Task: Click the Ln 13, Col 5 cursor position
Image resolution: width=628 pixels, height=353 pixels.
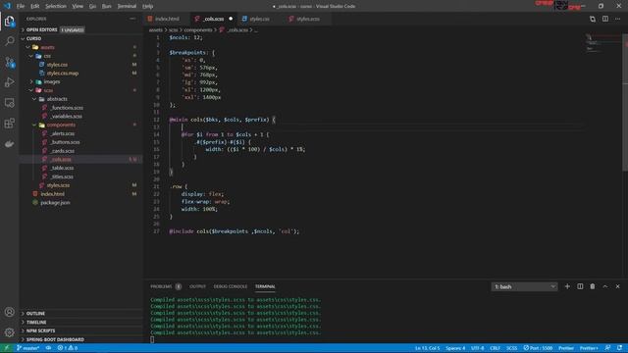Action: point(427,348)
